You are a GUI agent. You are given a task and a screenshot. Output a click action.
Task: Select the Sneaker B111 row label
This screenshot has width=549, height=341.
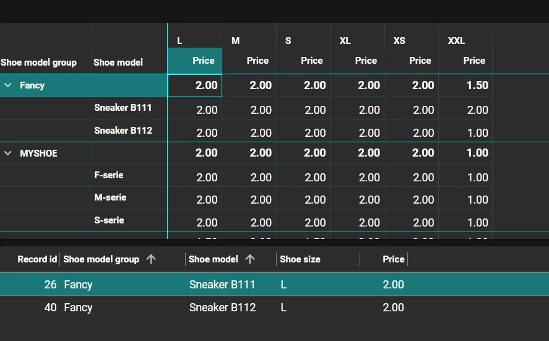click(123, 108)
